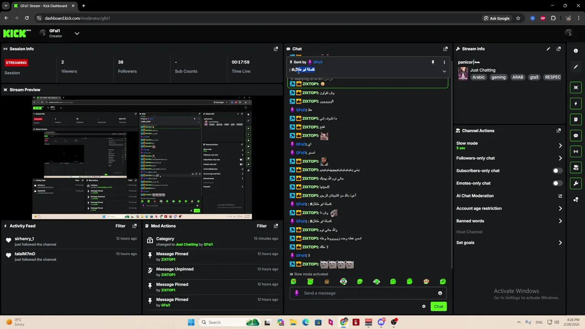
Task: Toggle chat bubble widget in sidebar
Action: (576, 136)
